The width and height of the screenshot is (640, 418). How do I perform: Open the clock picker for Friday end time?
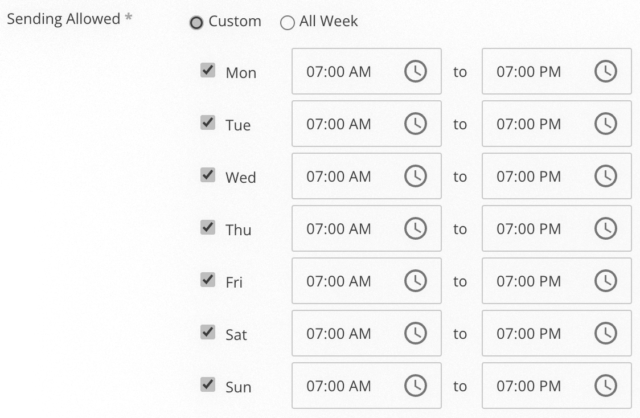point(606,281)
